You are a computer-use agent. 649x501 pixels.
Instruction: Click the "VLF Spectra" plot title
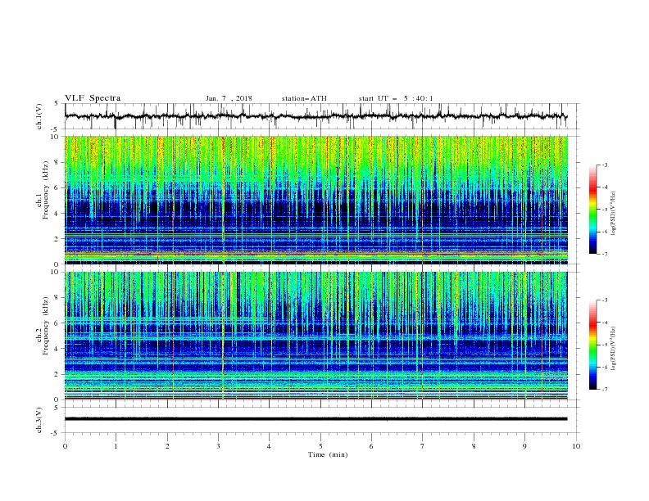point(93,98)
